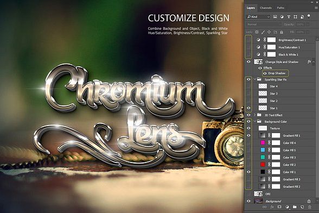This screenshot has width=319, height=213.
Task: Click Brightness/Contrast 1 adjustment icon
Action: (x=258, y=40)
